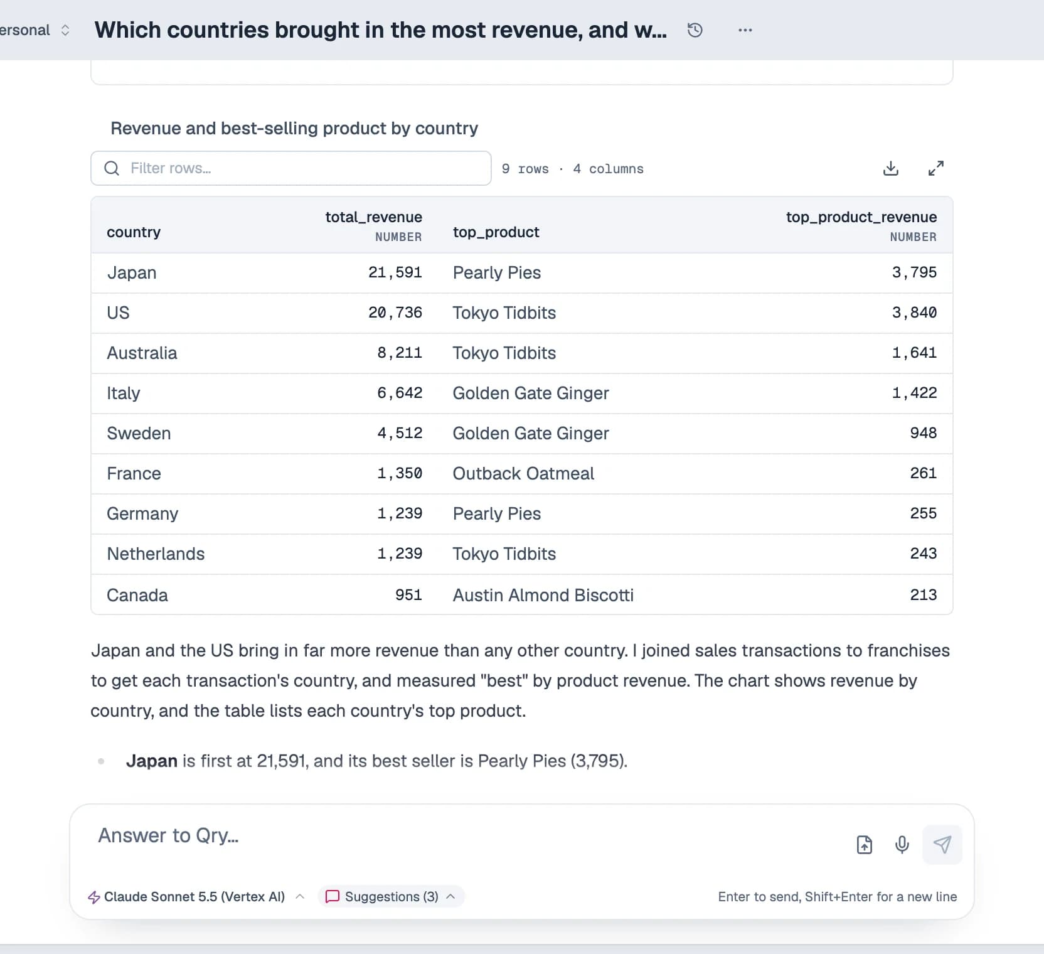Image resolution: width=1044 pixels, height=954 pixels.
Task: Click the Outback Oatmeal product cell
Action: [523, 474]
